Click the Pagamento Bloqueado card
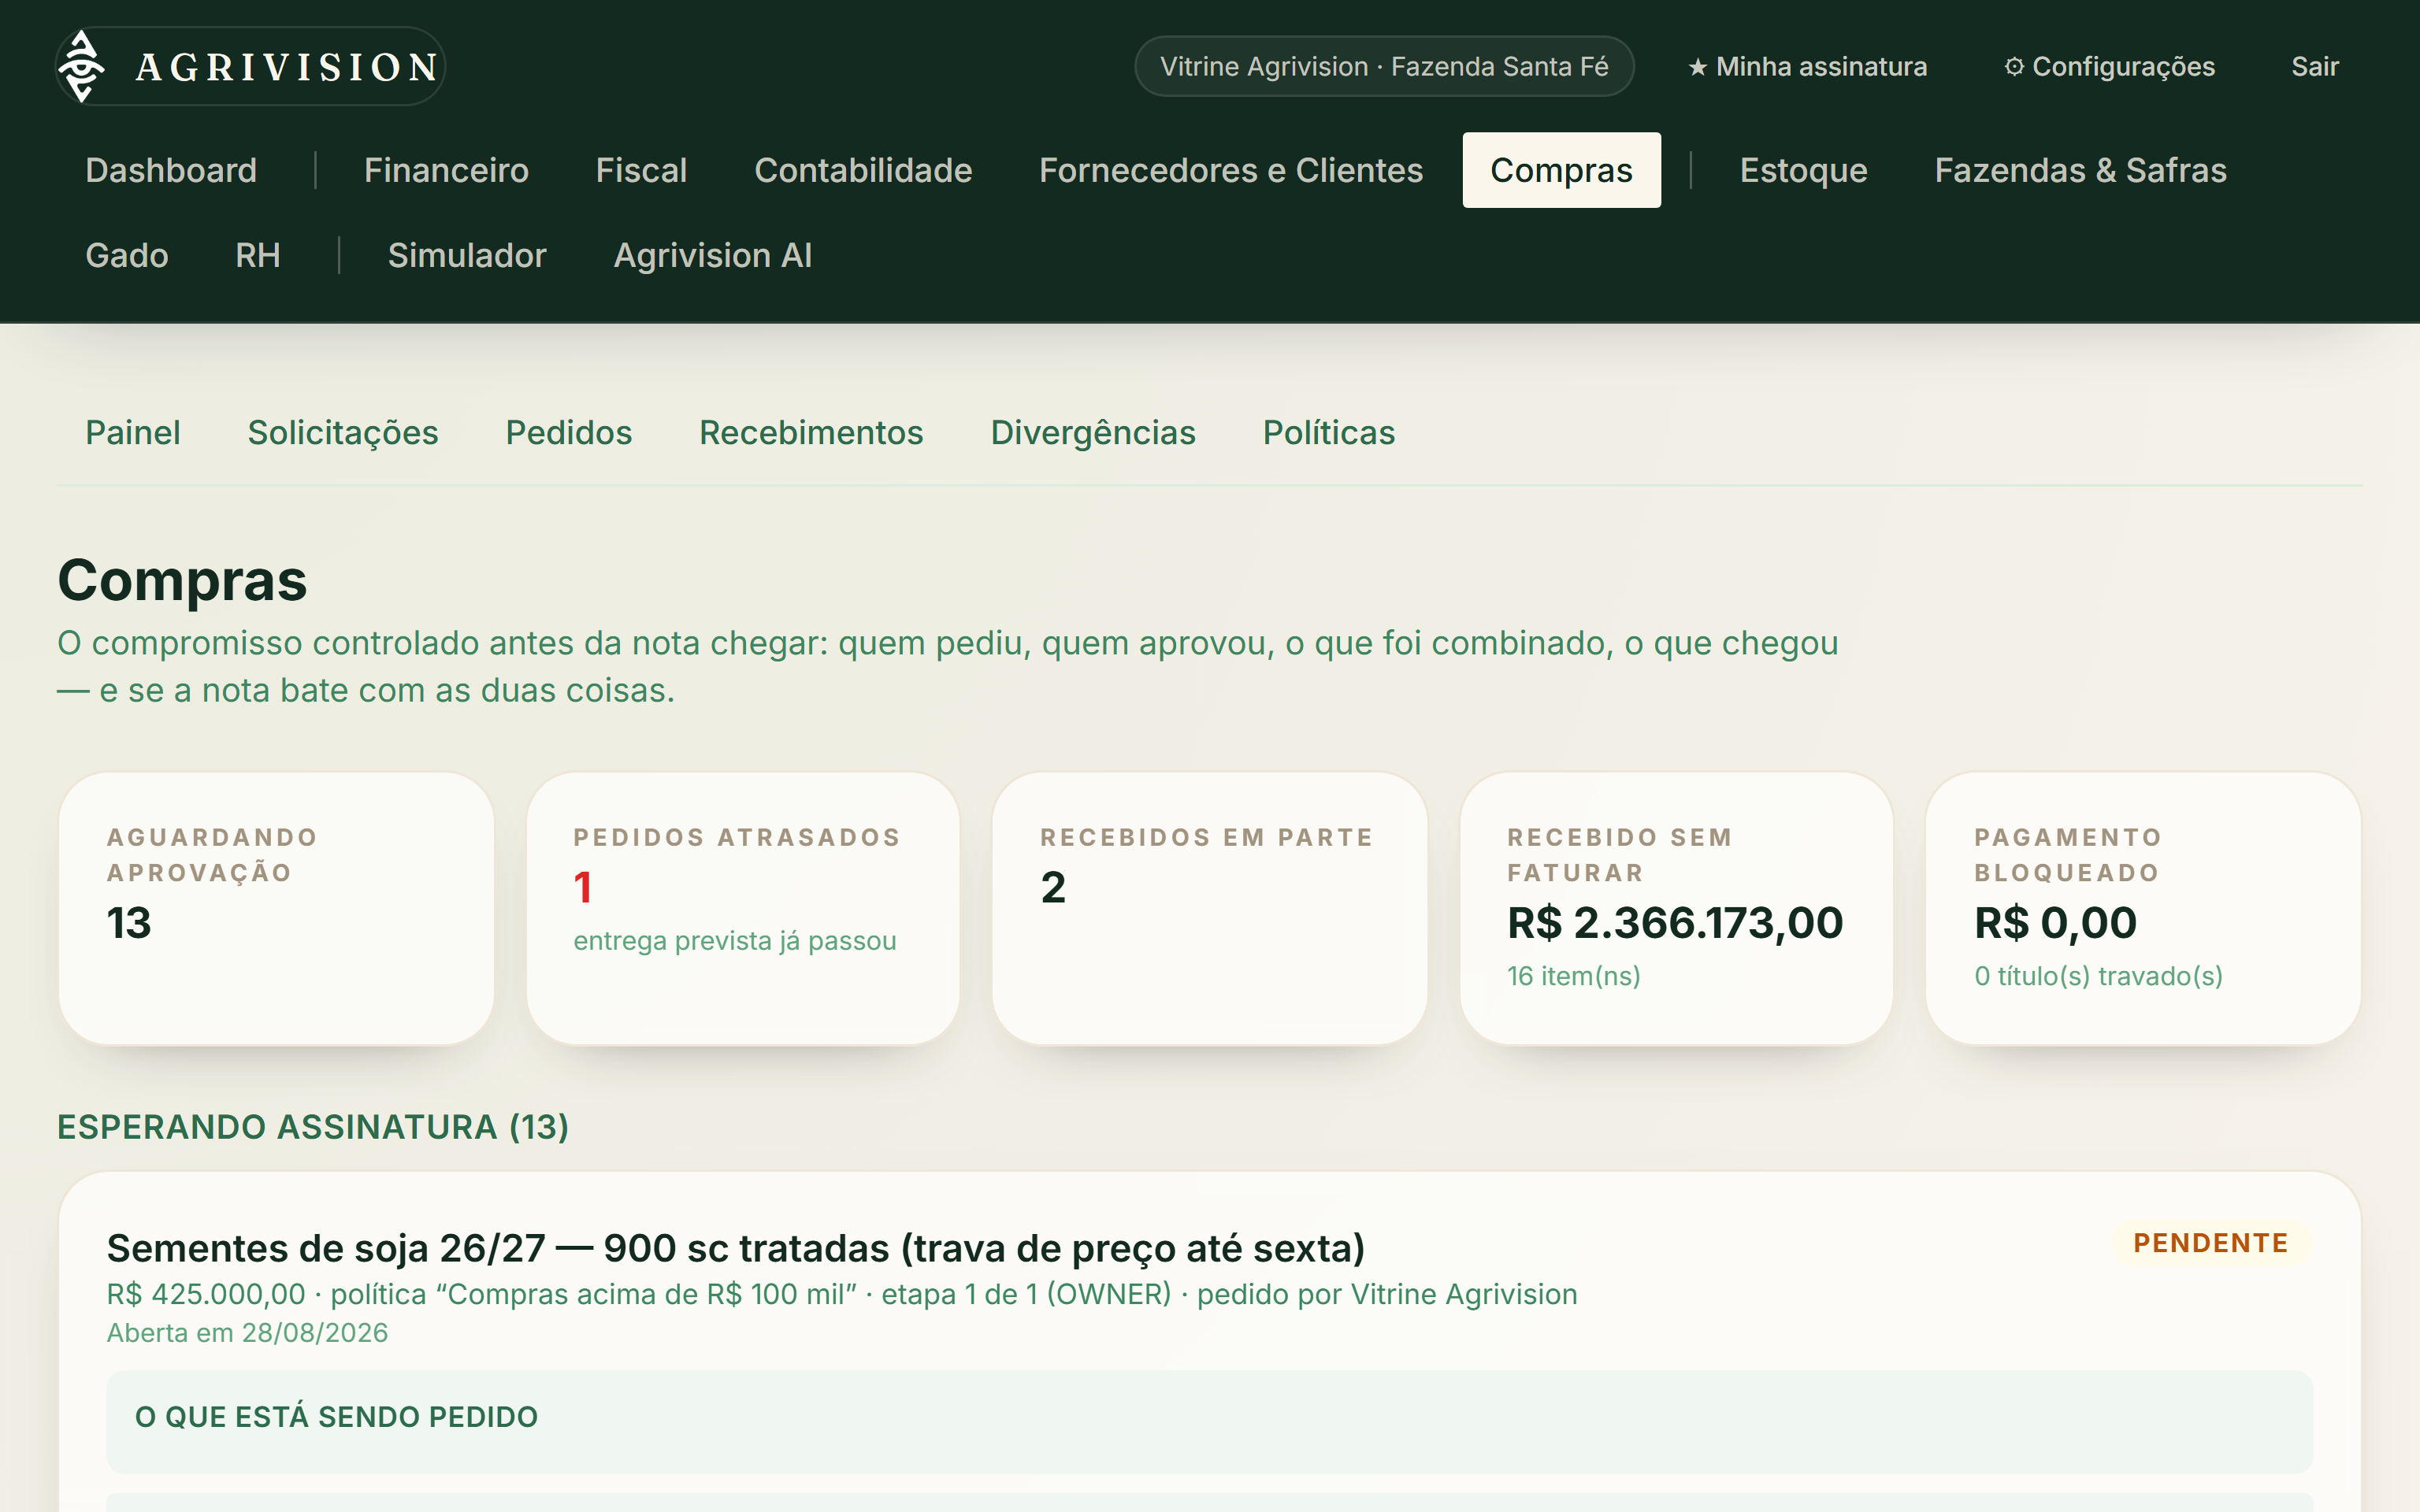 tap(2143, 908)
